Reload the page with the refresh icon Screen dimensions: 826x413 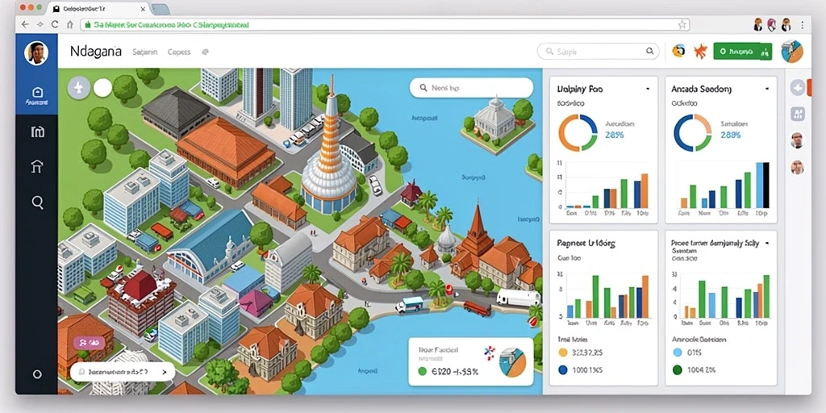tap(55, 25)
